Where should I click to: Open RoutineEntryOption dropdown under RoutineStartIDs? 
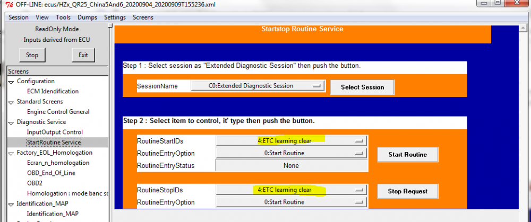291,153
